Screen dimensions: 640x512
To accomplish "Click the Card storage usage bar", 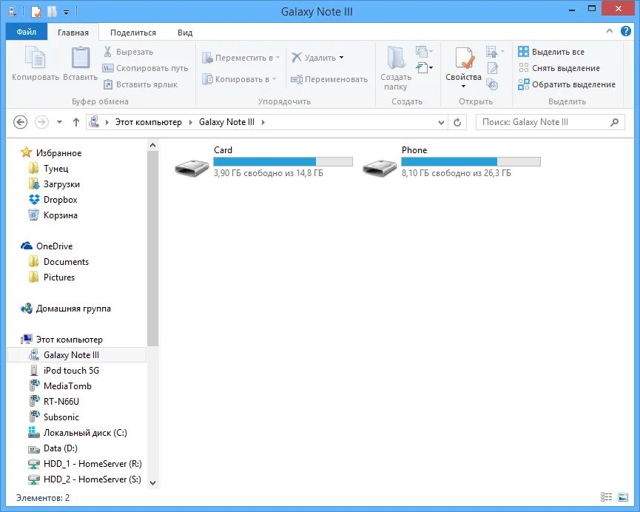I will tap(283, 162).
